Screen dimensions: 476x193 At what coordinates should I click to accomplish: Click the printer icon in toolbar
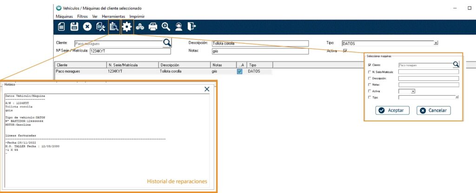(153, 27)
